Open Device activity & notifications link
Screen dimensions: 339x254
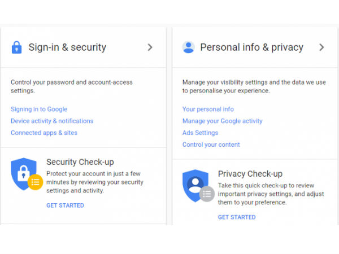click(52, 121)
